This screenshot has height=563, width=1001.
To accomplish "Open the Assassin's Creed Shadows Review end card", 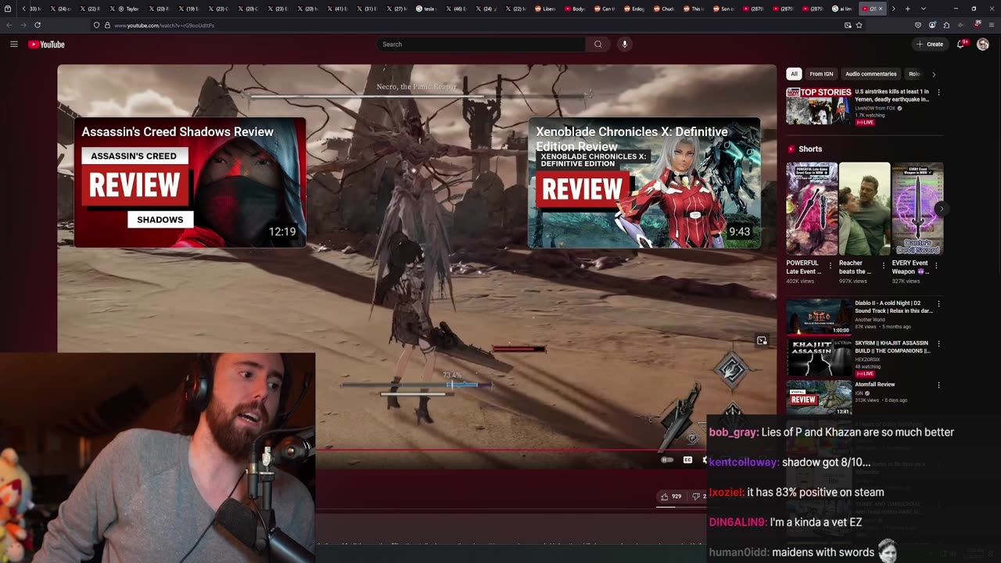I will (190, 182).
